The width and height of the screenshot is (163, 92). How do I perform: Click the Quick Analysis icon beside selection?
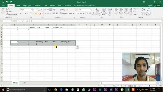tap(77, 47)
